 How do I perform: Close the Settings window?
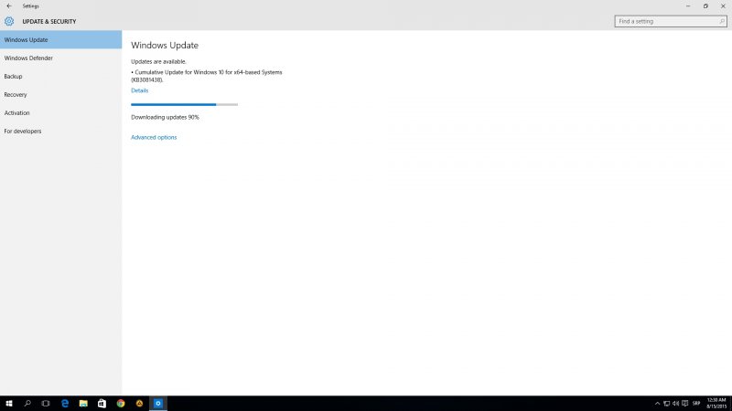(x=723, y=6)
